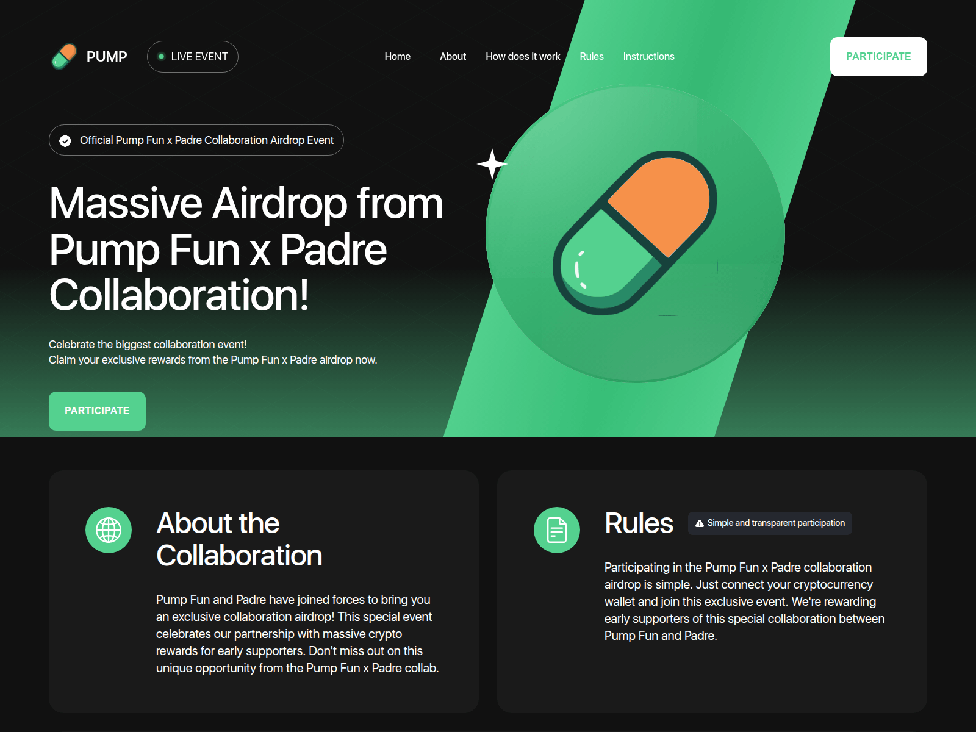
Task: Go to Home in the navigation bar
Action: pos(397,57)
